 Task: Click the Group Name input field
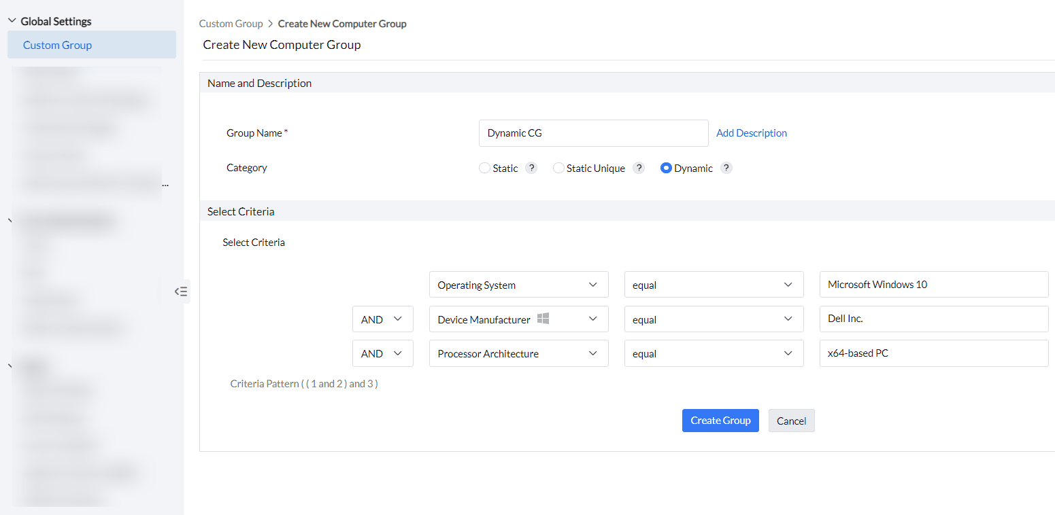pos(593,133)
